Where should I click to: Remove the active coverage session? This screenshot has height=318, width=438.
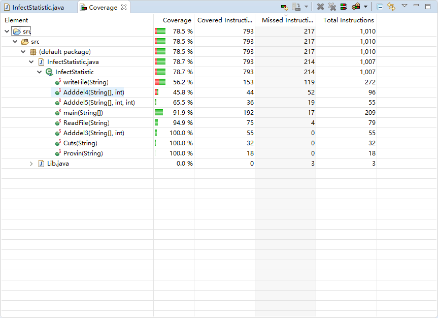(320, 7)
